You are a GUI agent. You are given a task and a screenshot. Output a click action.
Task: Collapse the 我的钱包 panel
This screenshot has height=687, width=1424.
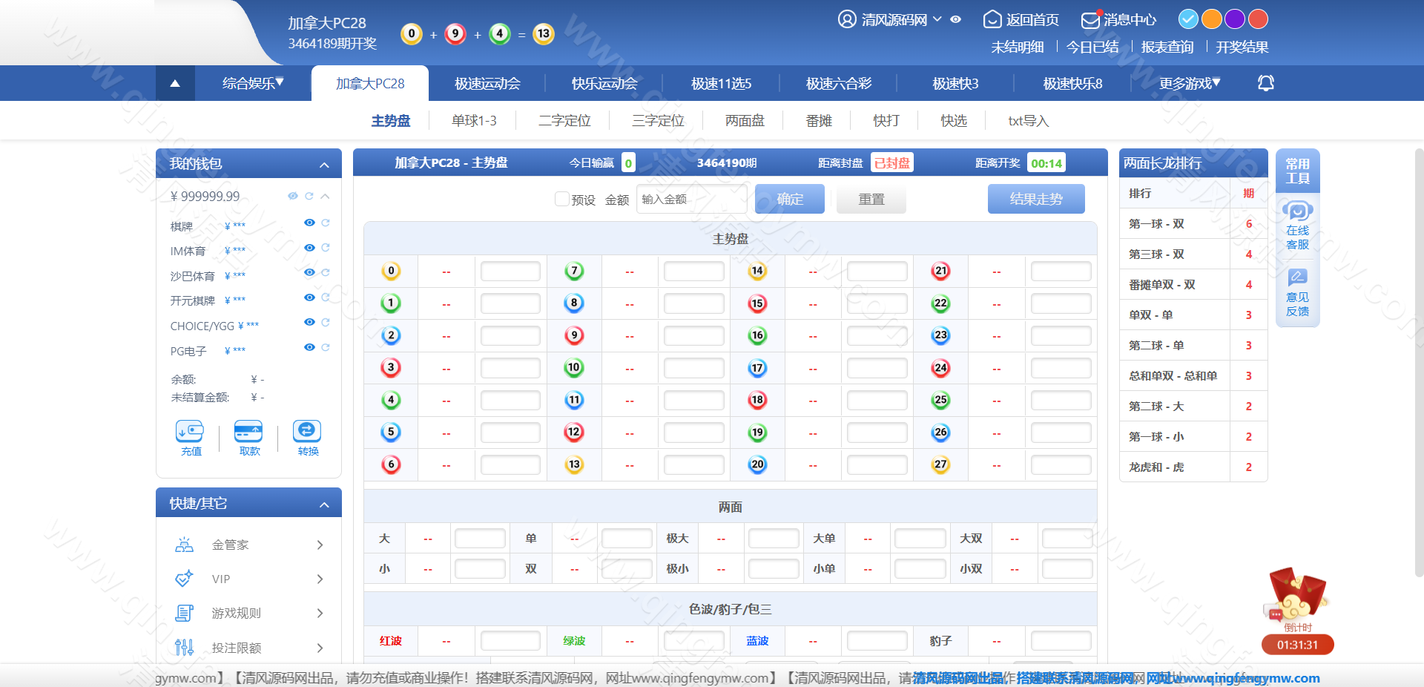324,165
